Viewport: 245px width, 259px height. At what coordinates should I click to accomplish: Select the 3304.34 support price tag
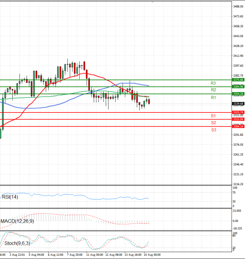(x=238, y=126)
